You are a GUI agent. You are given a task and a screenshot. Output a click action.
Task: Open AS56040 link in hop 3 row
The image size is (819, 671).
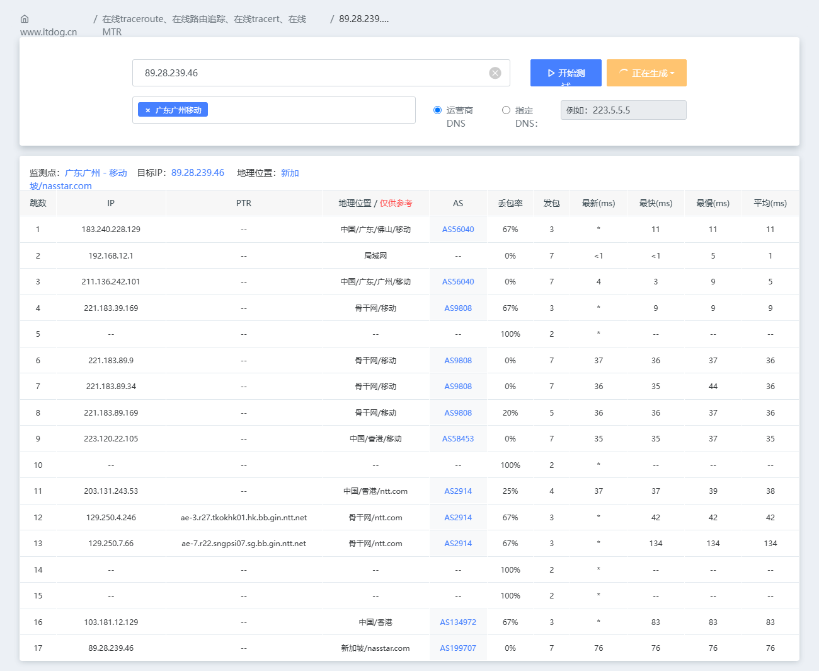[458, 282]
